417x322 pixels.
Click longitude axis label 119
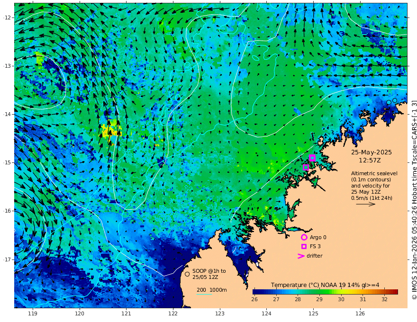[x=33, y=313]
